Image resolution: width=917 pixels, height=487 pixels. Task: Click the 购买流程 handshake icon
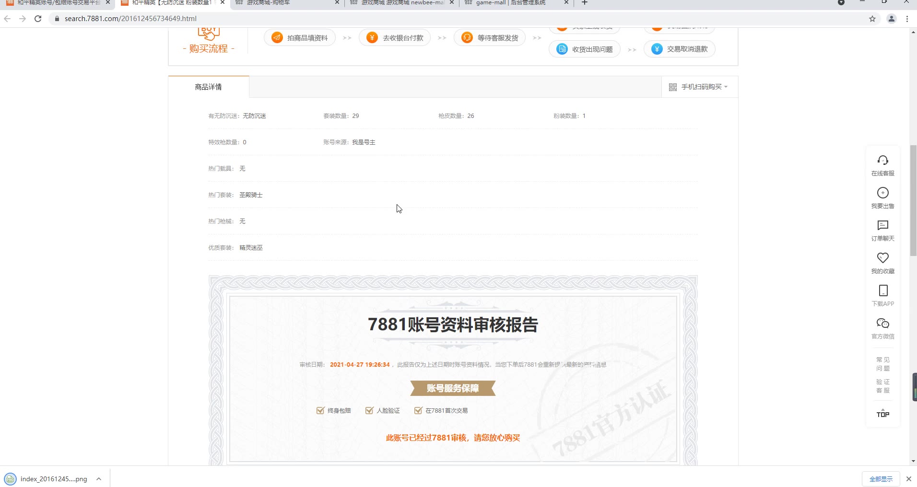[x=209, y=35]
